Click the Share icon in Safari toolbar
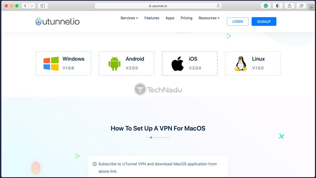The width and height of the screenshot is (316, 178). (289, 6)
